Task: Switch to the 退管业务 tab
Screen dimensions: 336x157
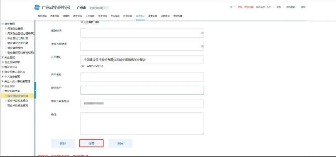Action: (x=152, y=16)
